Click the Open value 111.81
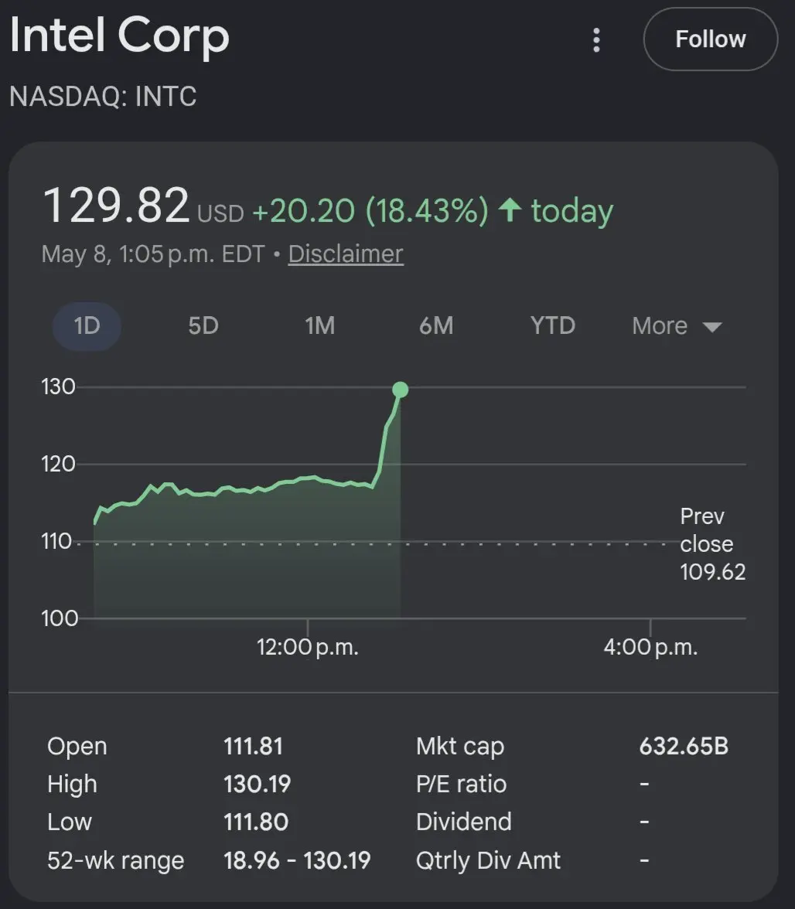Screen dimensions: 795x909 [x=254, y=747]
